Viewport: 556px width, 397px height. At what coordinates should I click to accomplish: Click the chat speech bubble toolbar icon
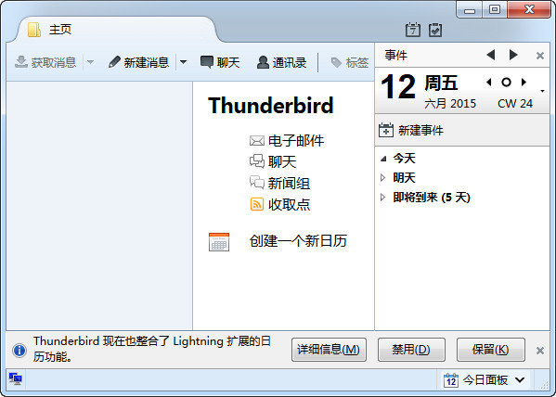point(207,62)
